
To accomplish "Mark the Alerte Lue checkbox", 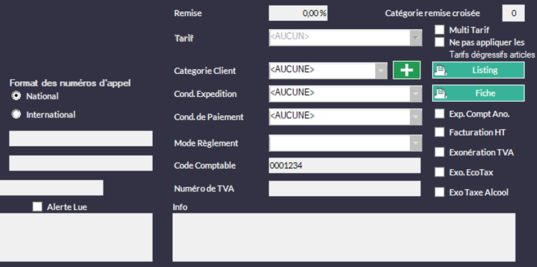I will pos(38,207).
